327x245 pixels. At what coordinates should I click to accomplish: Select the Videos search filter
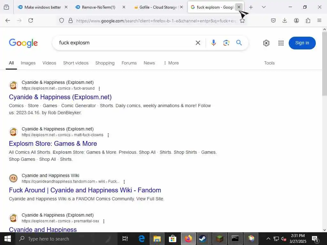pos(49,63)
